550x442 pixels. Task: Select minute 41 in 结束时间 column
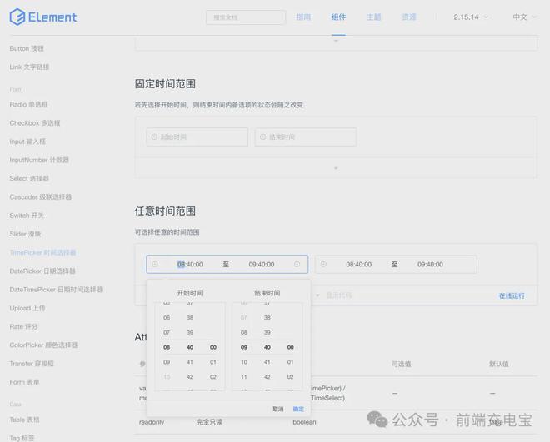click(x=267, y=362)
